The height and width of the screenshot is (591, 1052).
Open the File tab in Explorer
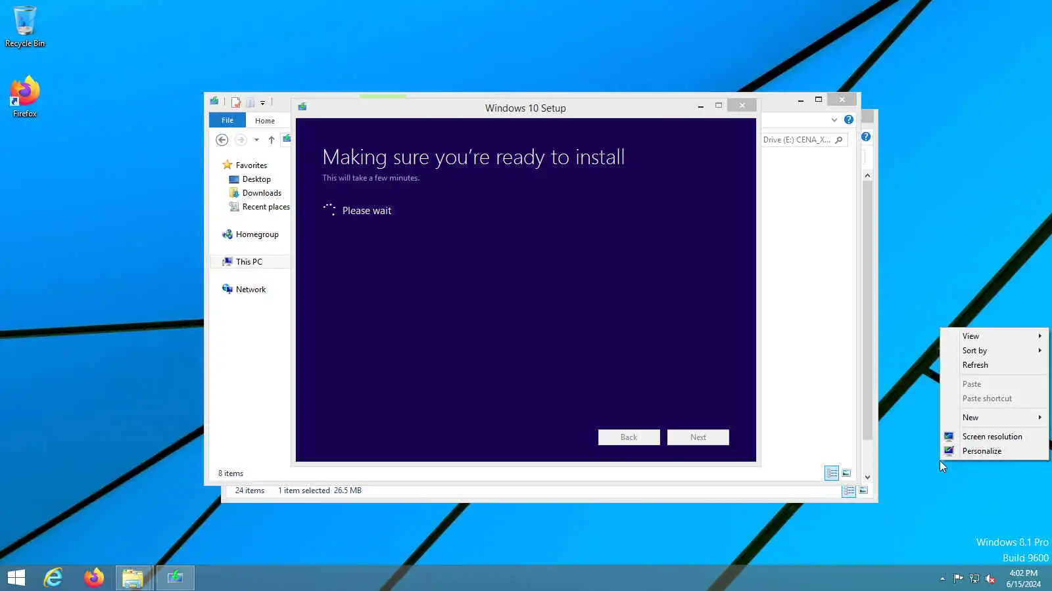point(227,120)
